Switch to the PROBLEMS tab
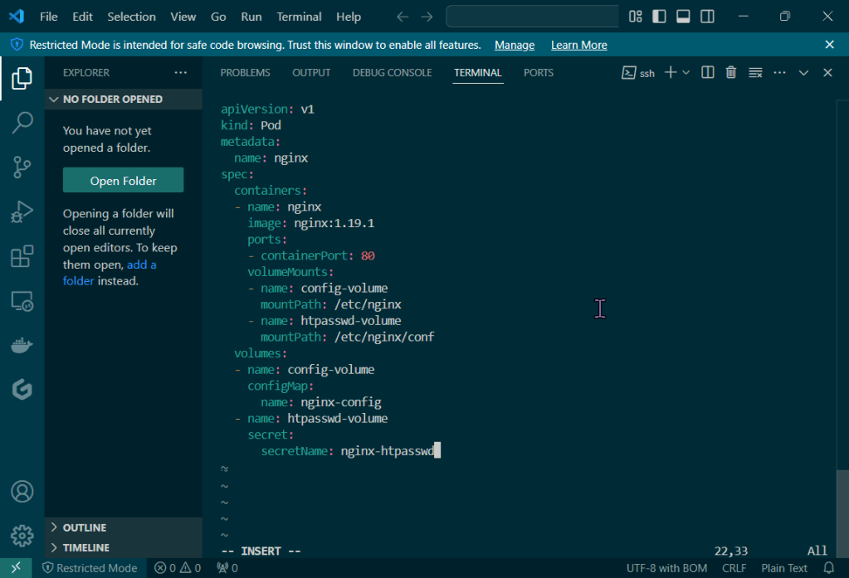This screenshot has height=578, width=849. click(245, 73)
